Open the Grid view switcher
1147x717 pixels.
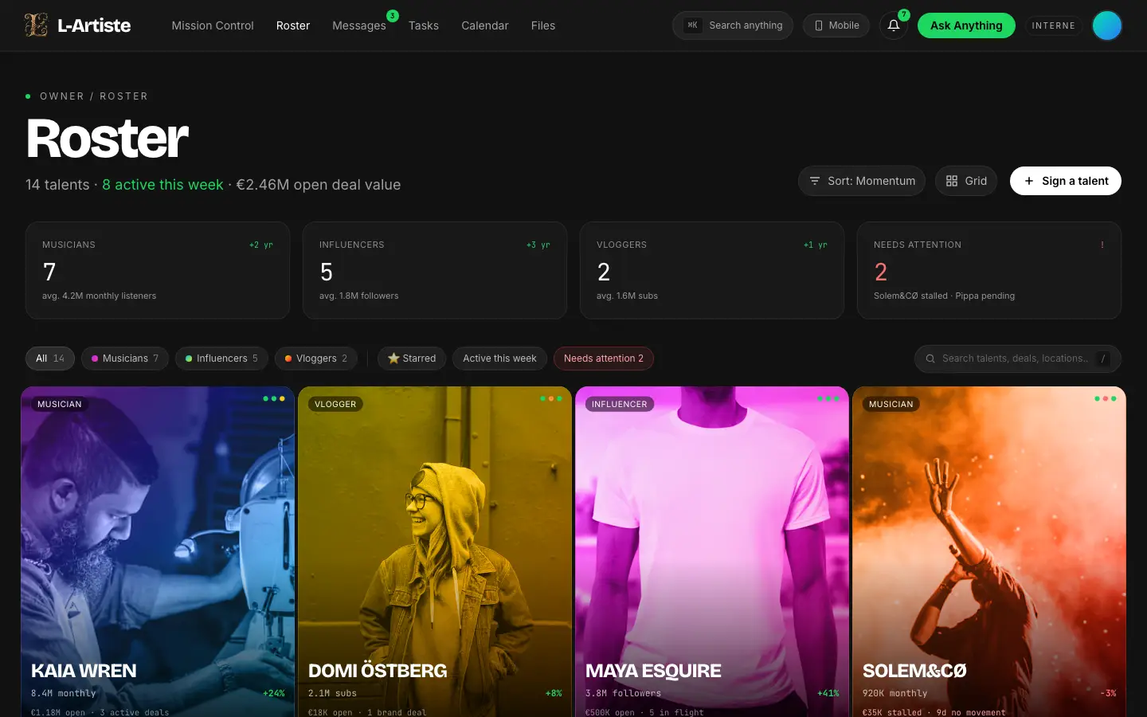pyautogui.click(x=966, y=181)
